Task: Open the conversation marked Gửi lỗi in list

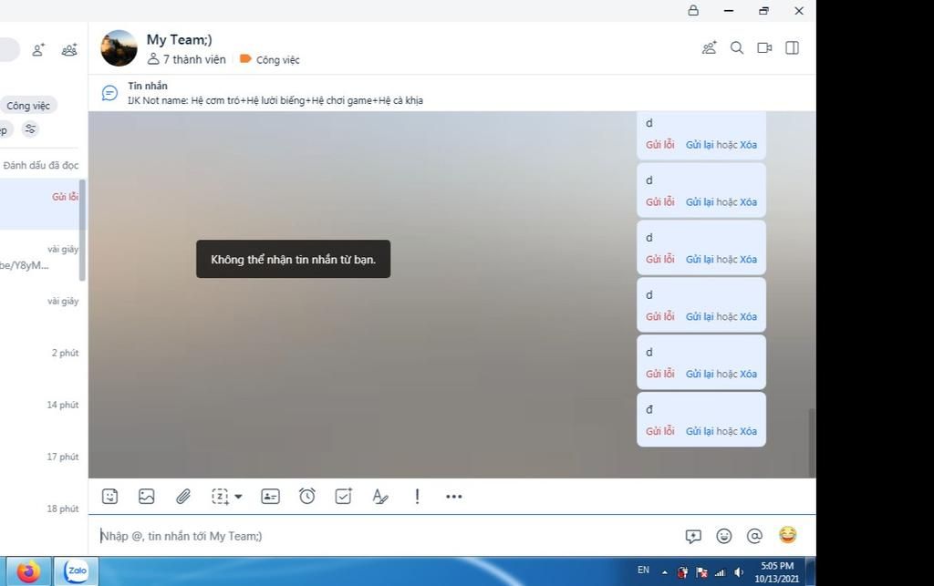Action: point(39,204)
